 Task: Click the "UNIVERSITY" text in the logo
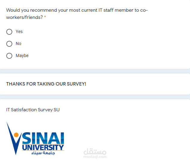tap(43, 147)
